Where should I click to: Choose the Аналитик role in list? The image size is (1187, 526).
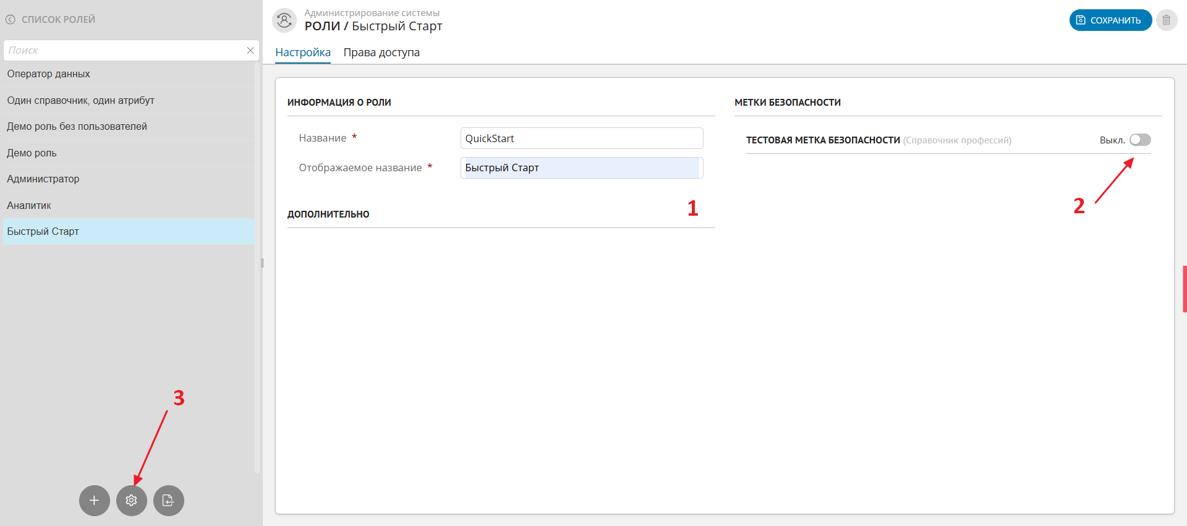tap(29, 206)
